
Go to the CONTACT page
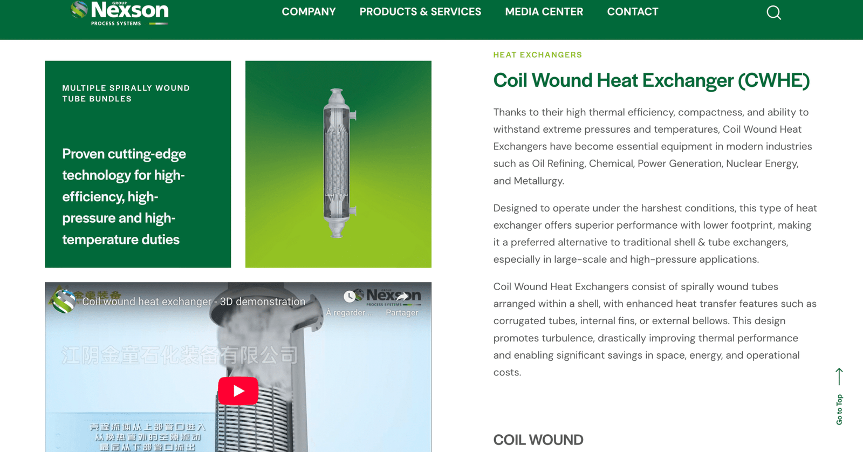coord(633,12)
